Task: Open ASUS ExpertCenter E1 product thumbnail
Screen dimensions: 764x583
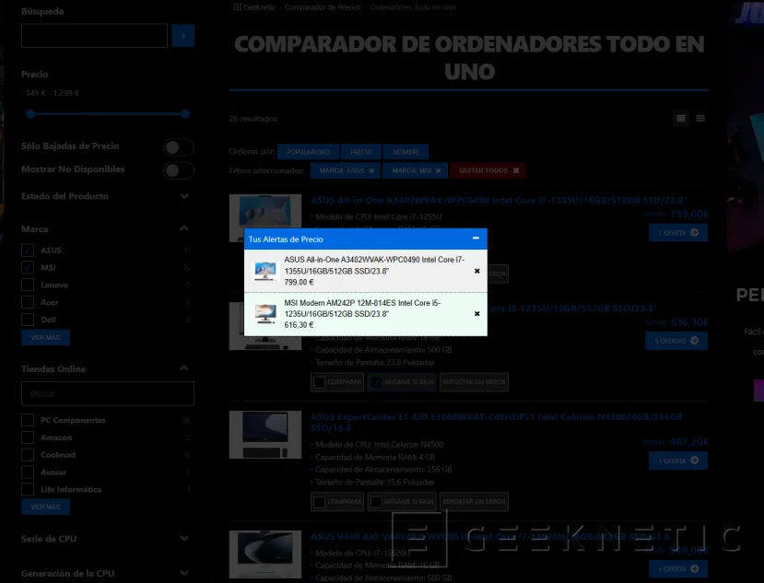Action: [265, 435]
